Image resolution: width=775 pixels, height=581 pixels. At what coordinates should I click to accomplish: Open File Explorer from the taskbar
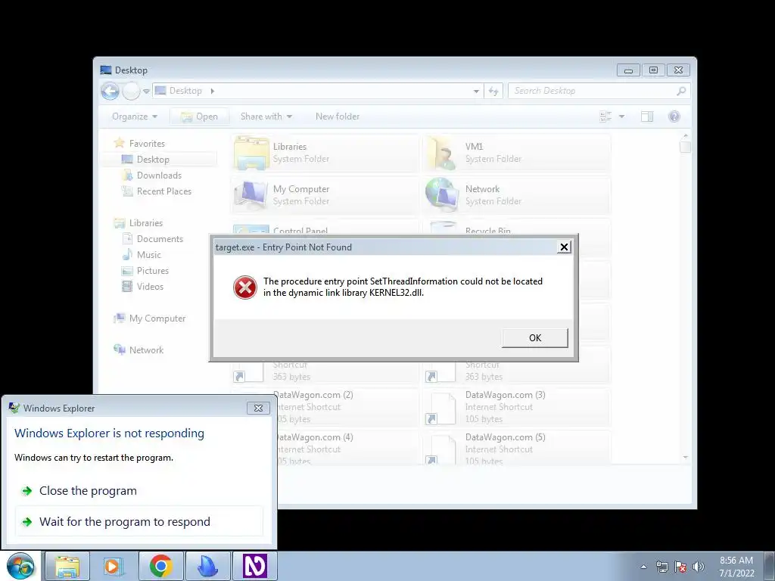[67, 566]
